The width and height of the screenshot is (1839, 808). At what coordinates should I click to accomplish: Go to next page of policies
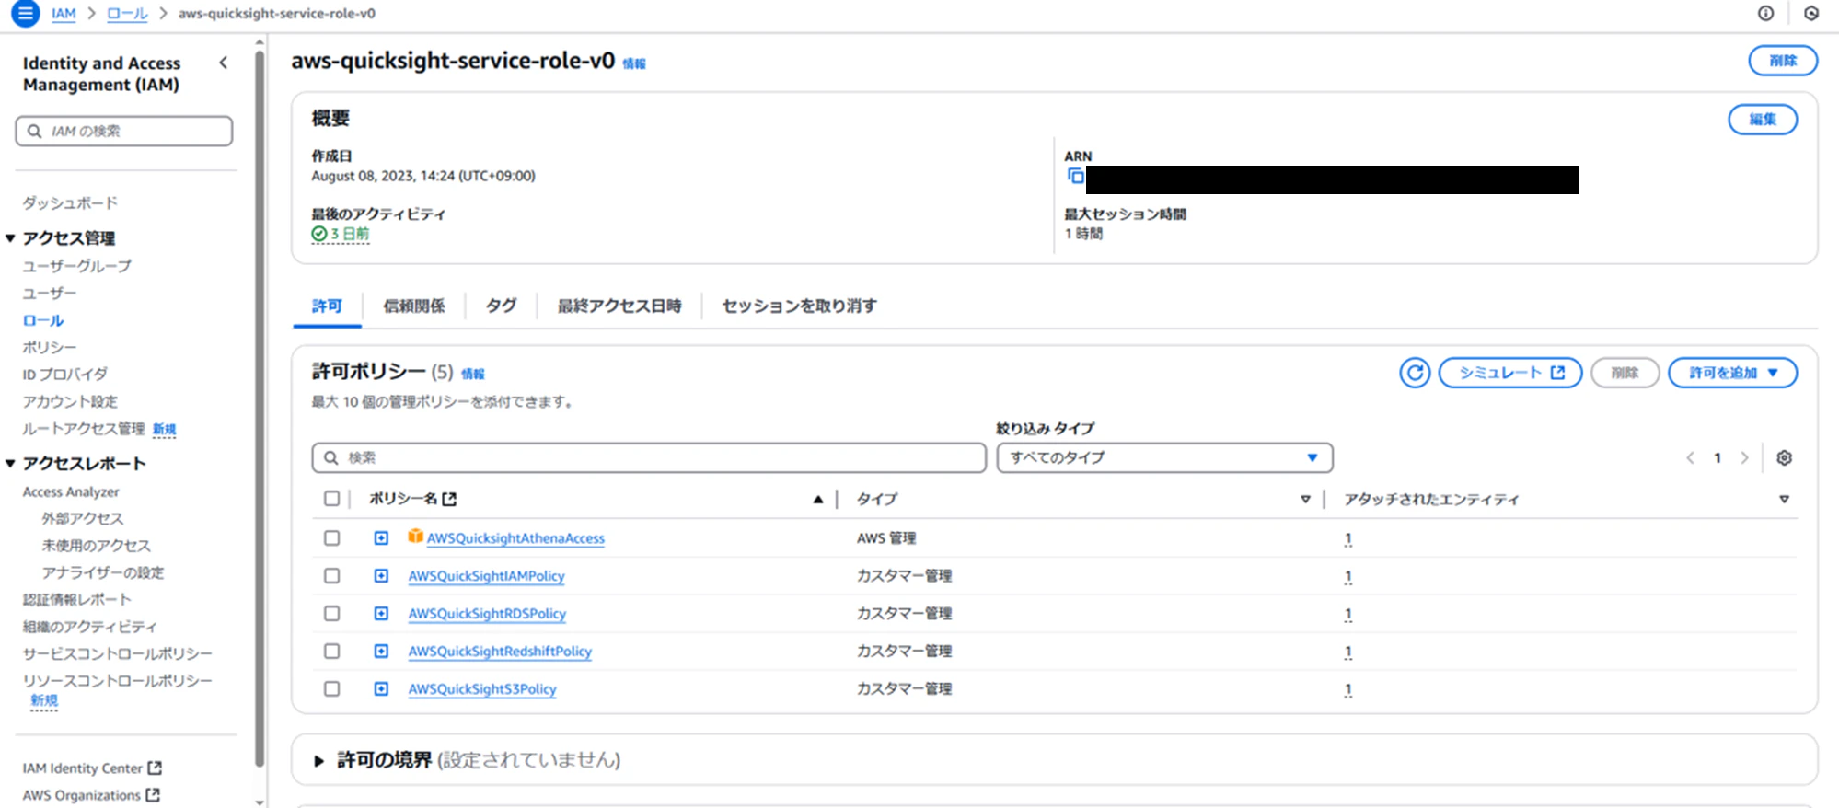click(x=1744, y=457)
